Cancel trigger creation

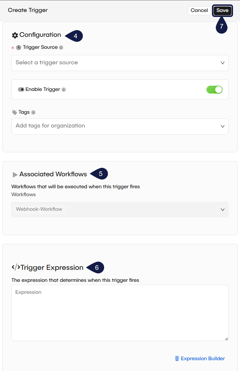coord(199,11)
